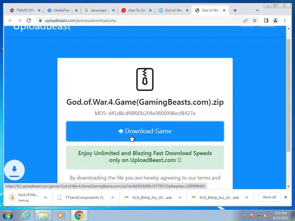Open network tray icon

pos(259,216)
